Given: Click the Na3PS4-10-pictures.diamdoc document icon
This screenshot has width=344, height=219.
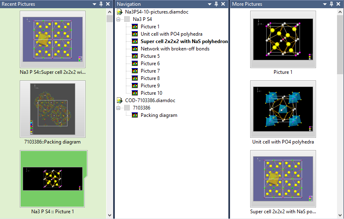Looking at the screenshot, I should [x=120, y=12].
